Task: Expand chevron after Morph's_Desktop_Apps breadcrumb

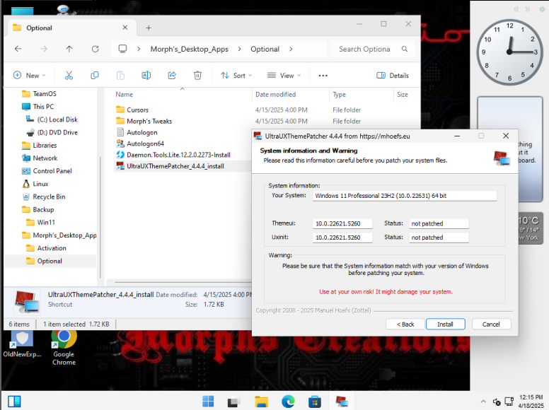Action: click(x=240, y=49)
